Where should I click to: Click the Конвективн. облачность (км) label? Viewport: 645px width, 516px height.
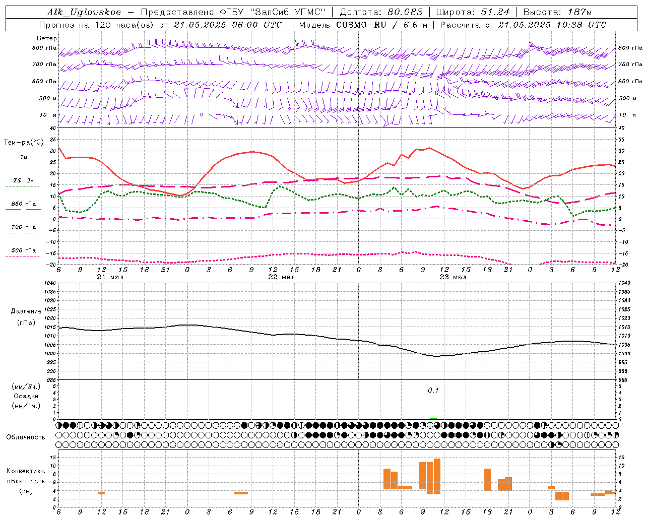tap(26, 481)
